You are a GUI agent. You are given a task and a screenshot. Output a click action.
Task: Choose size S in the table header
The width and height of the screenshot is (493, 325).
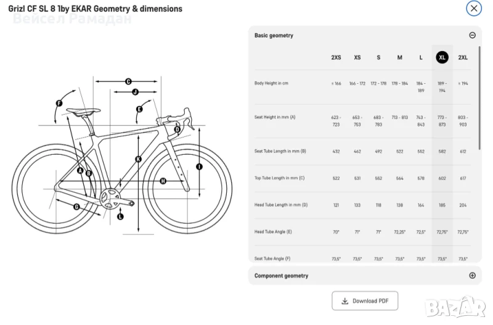[x=378, y=57]
